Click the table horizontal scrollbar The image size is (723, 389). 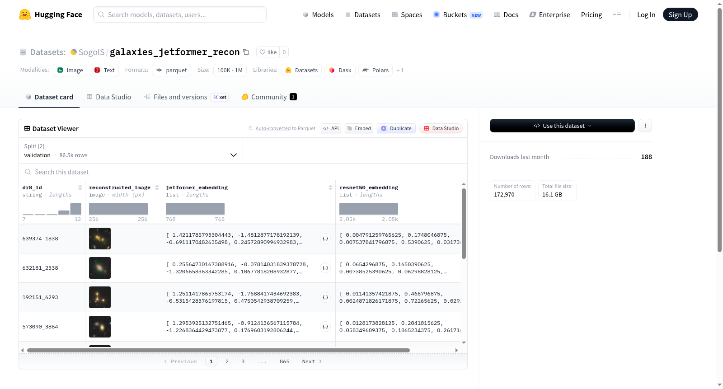(218, 350)
